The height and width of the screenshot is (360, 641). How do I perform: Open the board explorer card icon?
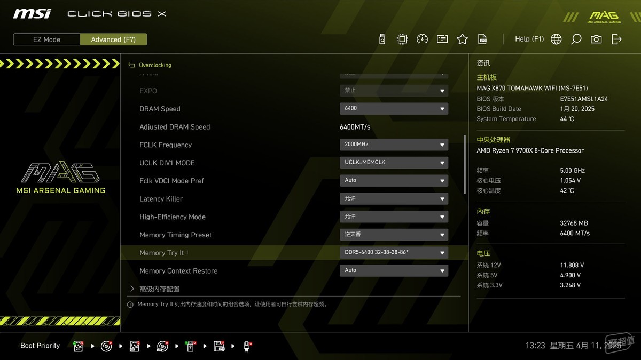(x=442, y=39)
